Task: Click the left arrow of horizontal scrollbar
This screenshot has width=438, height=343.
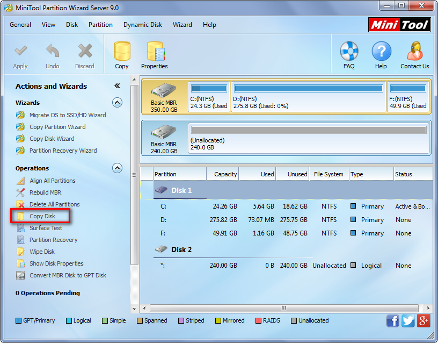Action: click(144, 308)
